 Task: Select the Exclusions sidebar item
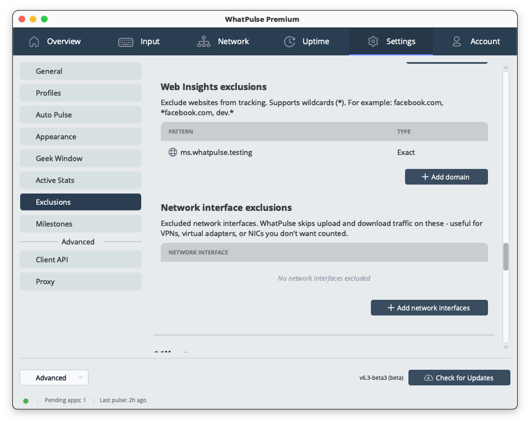pos(81,202)
